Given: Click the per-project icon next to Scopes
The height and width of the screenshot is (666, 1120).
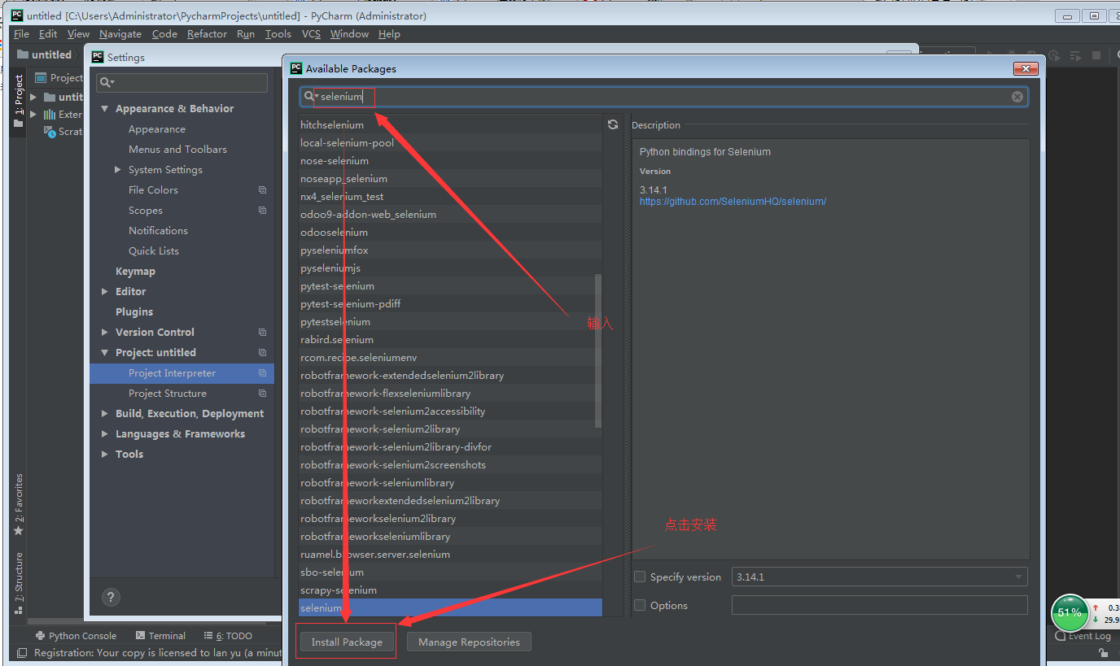Looking at the screenshot, I should click(x=262, y=211).
